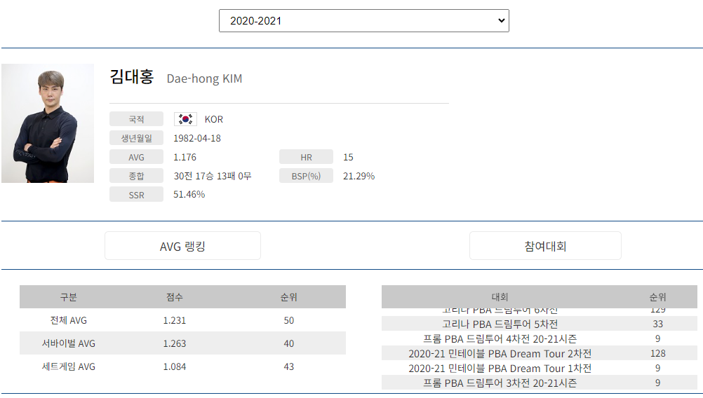Click the KOR nationality text
This screenshot has width=703, height=398.
click(x=214, y=120)
